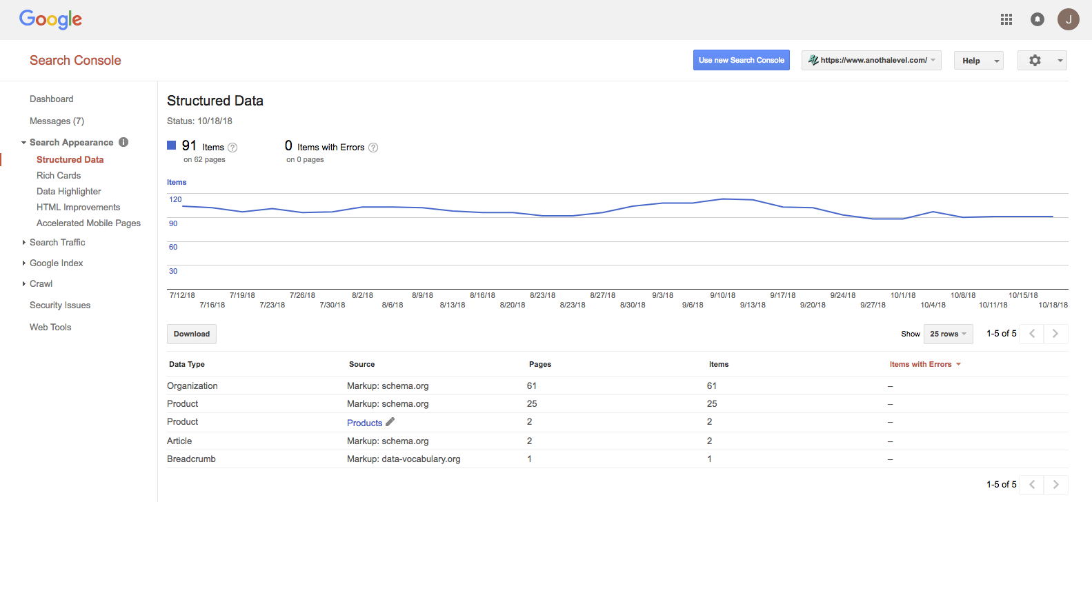Open the Google apps grid icon
Screen dimensions: 1092x613
(x=1006, y=19)
